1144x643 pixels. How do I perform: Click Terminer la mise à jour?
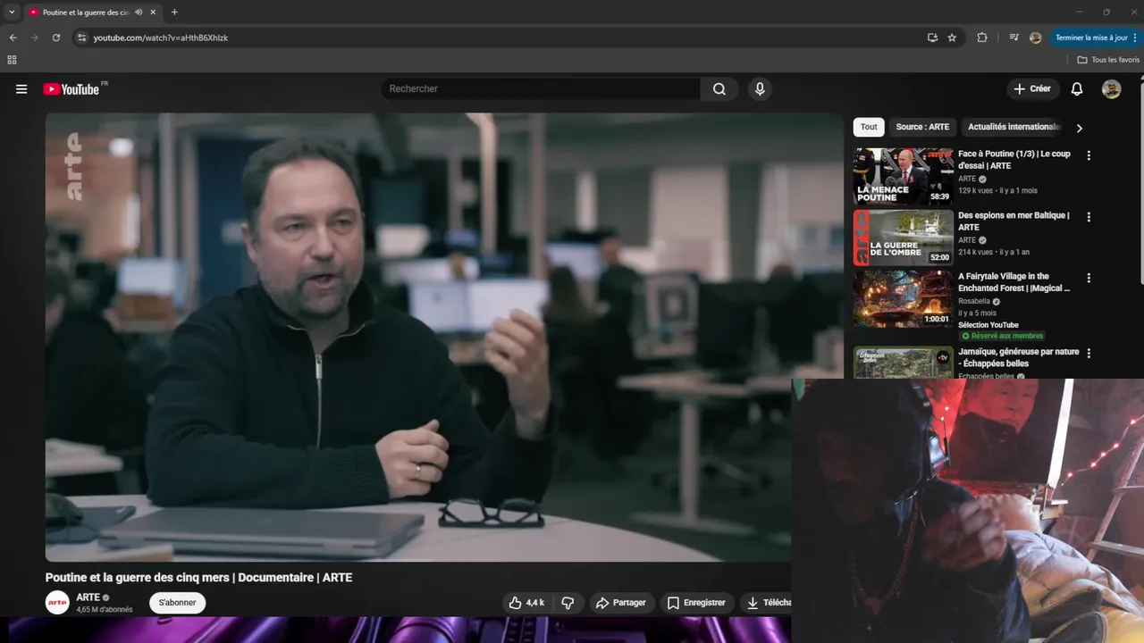(1091, 38)
